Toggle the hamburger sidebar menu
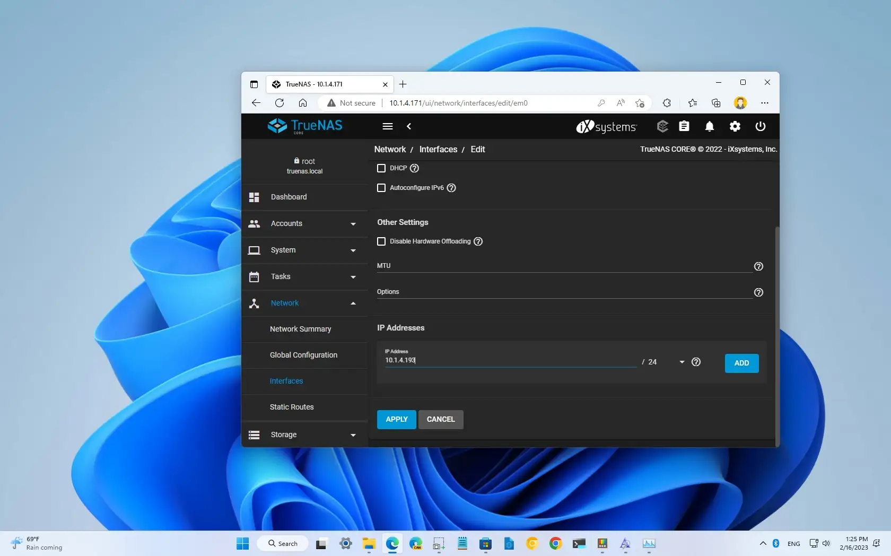891x556 pixels. pos(388,126)
